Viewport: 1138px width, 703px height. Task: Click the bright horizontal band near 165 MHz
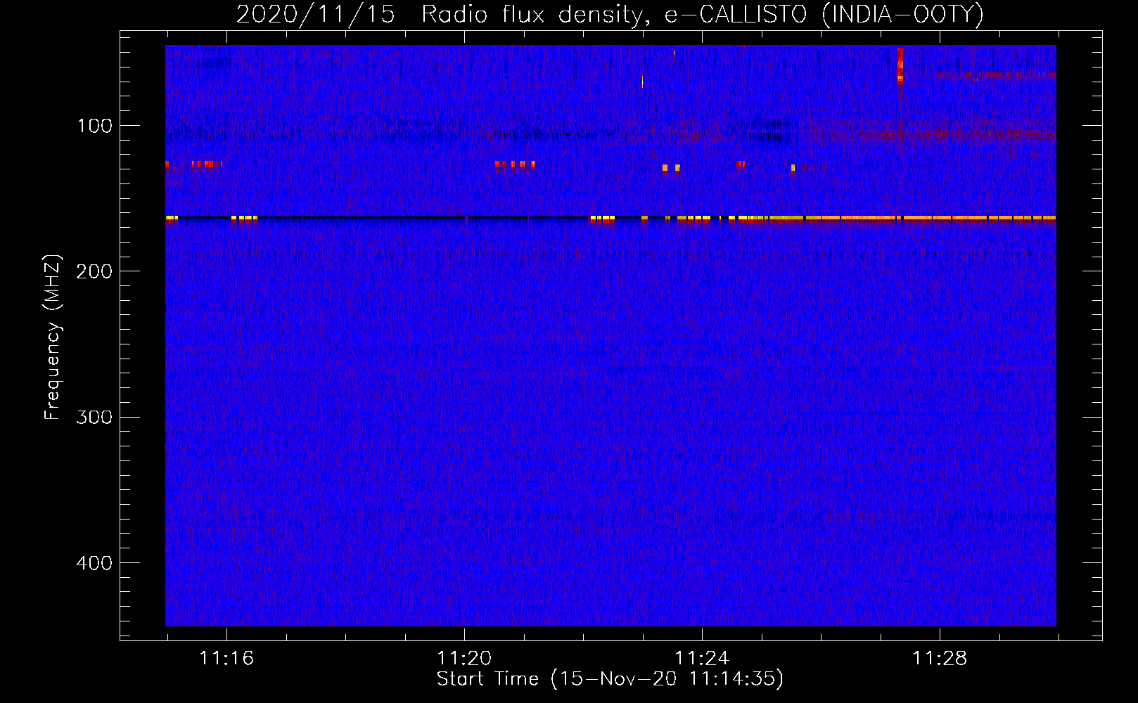[610, 219]
